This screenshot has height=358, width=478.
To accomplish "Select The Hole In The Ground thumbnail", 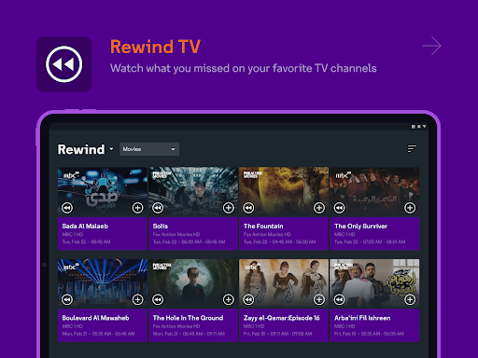I will coord(193,283).
